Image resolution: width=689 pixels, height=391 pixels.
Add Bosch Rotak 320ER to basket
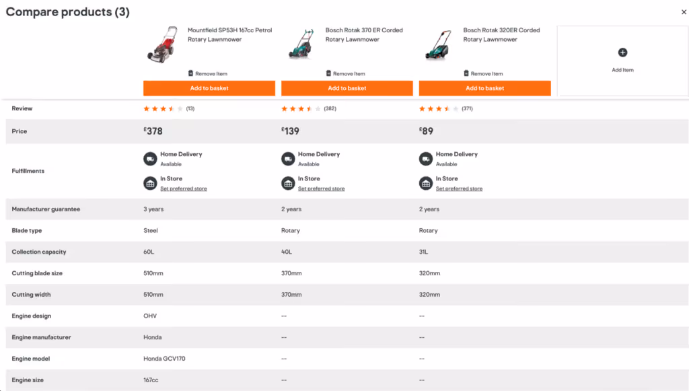[484, 88]
